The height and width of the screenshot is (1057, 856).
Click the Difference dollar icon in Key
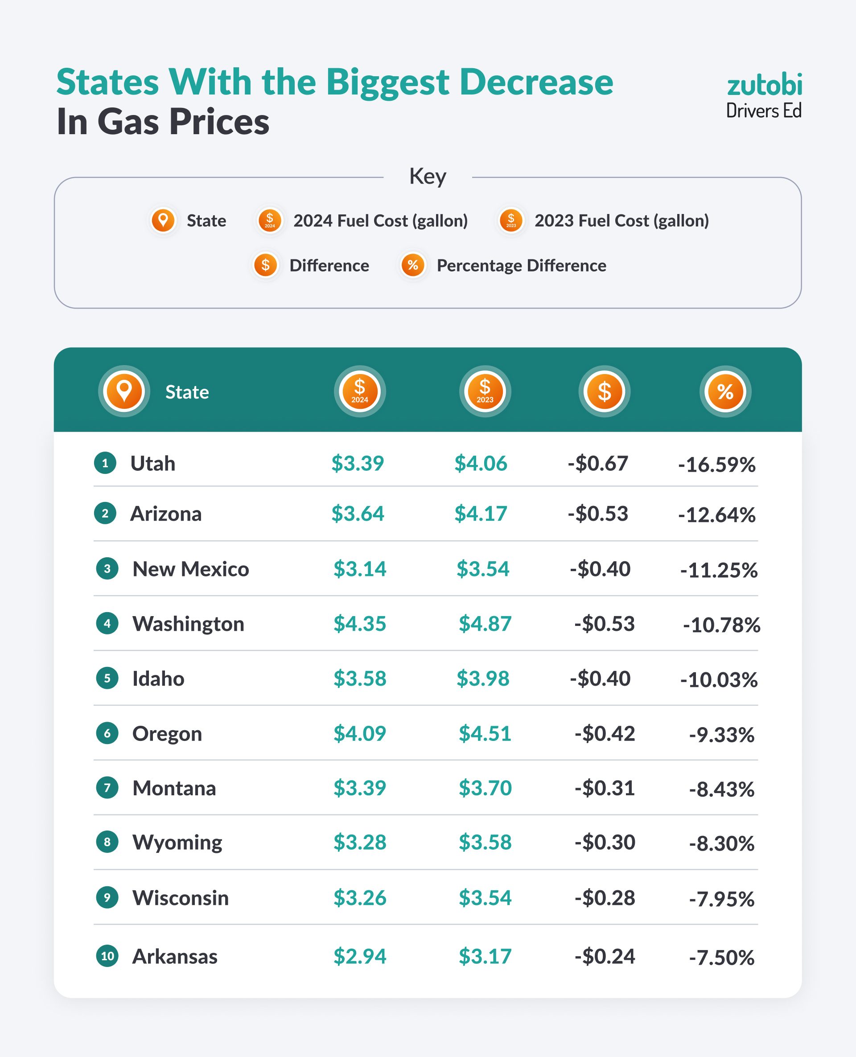click(265, 265)
